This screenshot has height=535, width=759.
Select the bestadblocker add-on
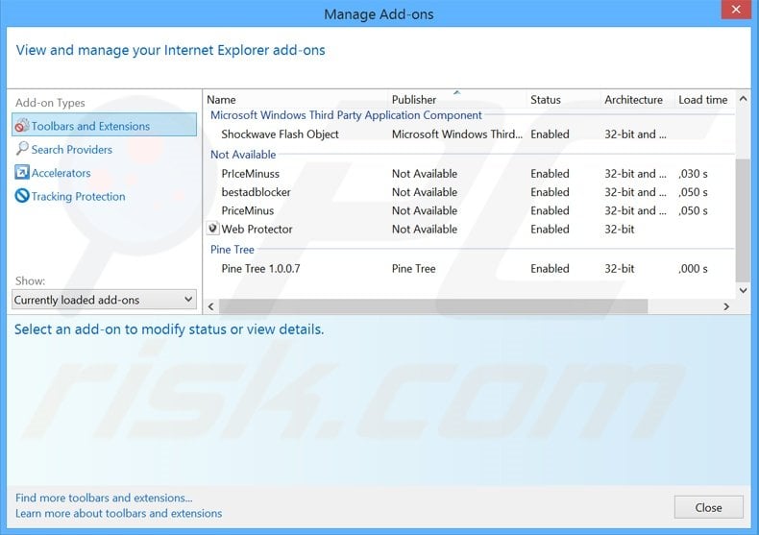point(470,192)
